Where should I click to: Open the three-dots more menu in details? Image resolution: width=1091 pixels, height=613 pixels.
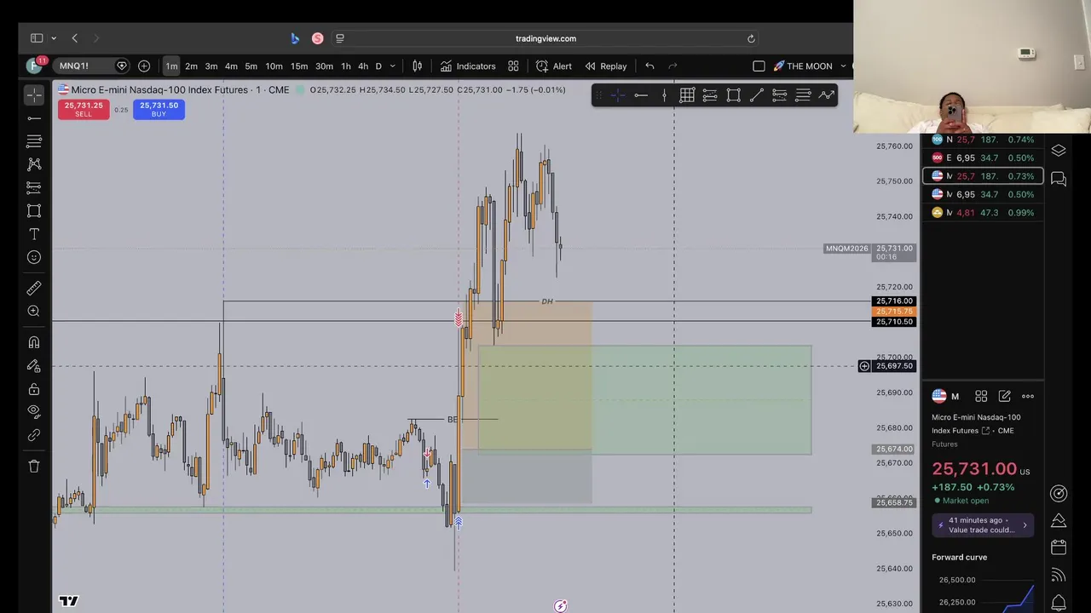point(1028,396)
